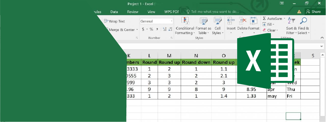This screenshot has width=326, height=122.
Task: Open the General number format dropdown
Action: coord(171,21)
